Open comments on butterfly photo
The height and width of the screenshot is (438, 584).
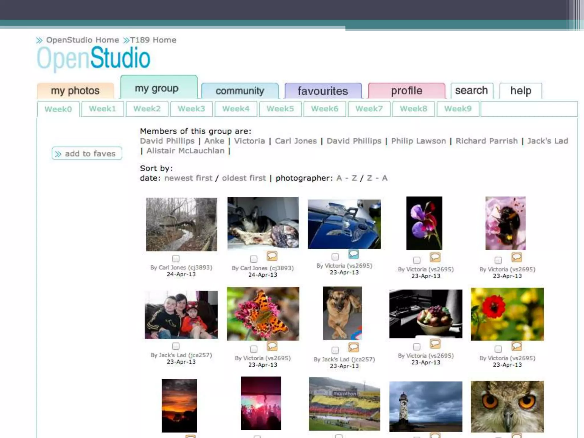(x=272, y=346)
